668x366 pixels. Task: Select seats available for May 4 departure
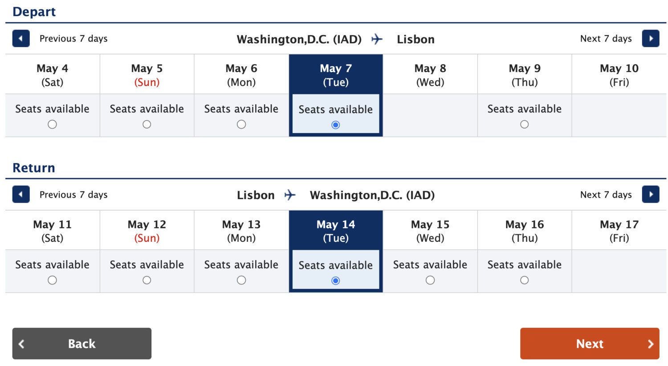pyautogui.click(x=52, y=125)
